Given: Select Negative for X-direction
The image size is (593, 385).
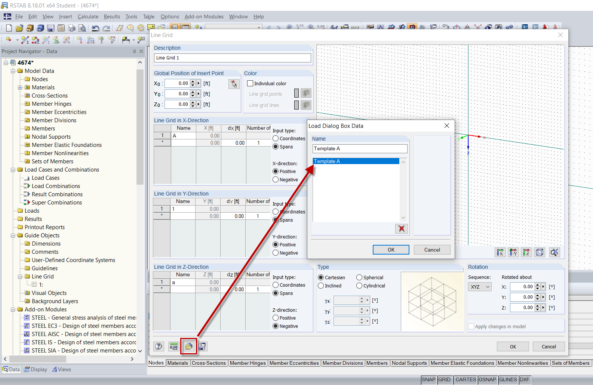Looking at the screenshot, I should (276, 179).
